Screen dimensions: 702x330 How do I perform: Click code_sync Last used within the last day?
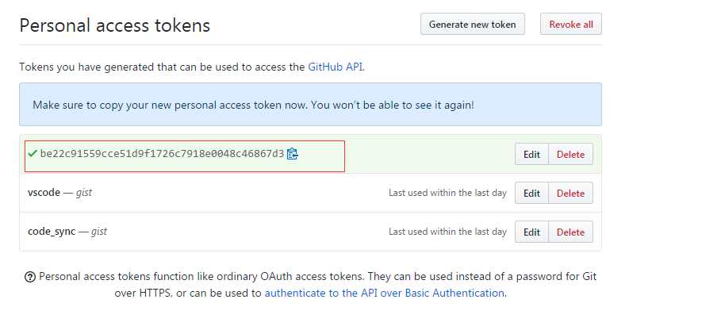point(447,232)
